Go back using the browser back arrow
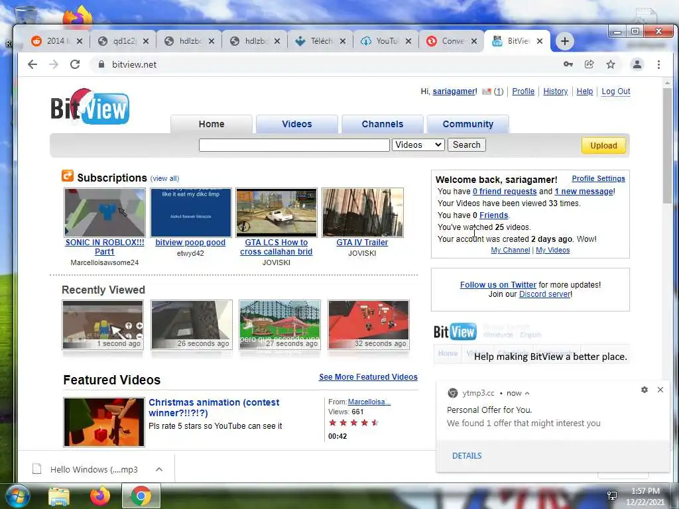The image size is (679, 509). click(32, 64)
